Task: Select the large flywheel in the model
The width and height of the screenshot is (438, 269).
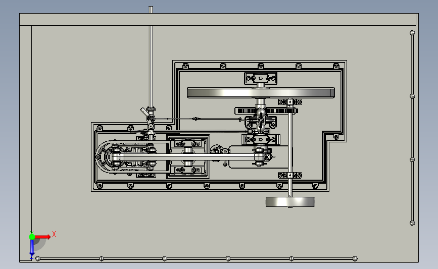Action: click(261, 93)
